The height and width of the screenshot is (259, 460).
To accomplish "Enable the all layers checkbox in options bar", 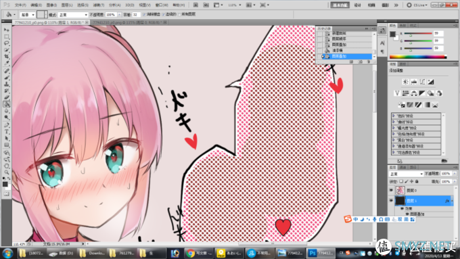I will pos(179,14).
